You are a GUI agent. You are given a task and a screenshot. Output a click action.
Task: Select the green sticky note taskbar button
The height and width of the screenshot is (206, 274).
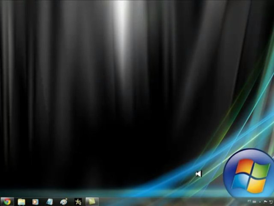92,202
